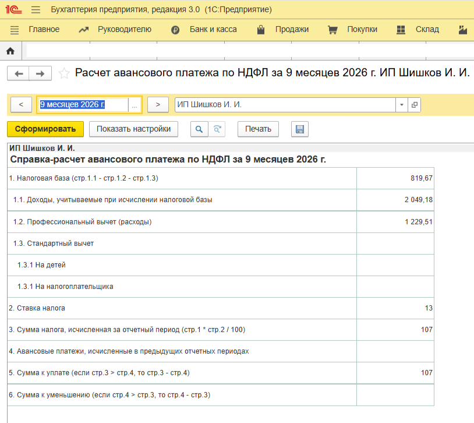Click the Печать button

(258, 129)
